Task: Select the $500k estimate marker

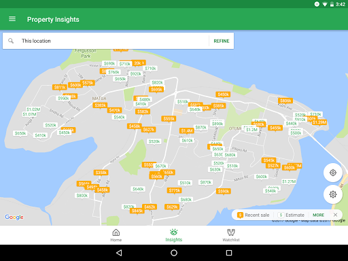Action: click(x=296, y=133)
